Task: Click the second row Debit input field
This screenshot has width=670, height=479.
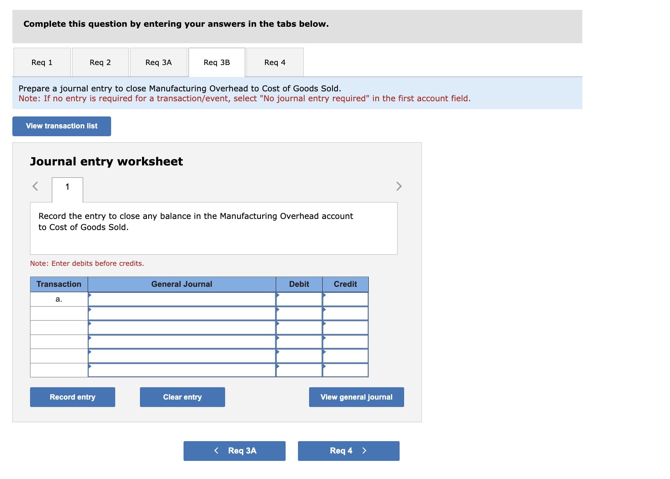Action: tap(299, 313)
